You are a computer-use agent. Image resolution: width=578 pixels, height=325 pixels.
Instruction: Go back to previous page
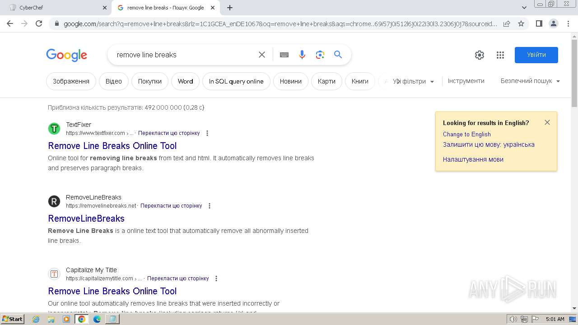[10, 23]
